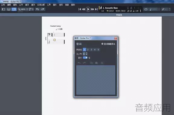
Task: Click the loop playback icon
Action: coord(146,9)
